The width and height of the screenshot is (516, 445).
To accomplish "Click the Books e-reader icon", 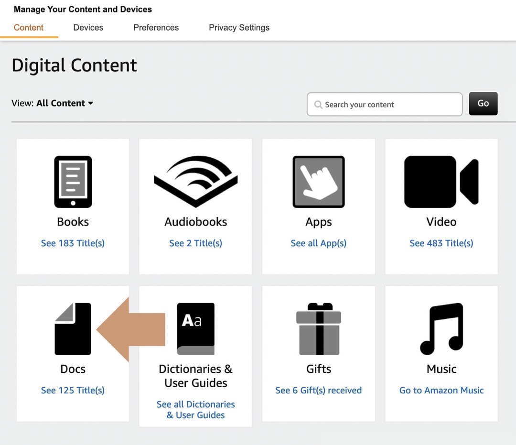I will 73,182.
